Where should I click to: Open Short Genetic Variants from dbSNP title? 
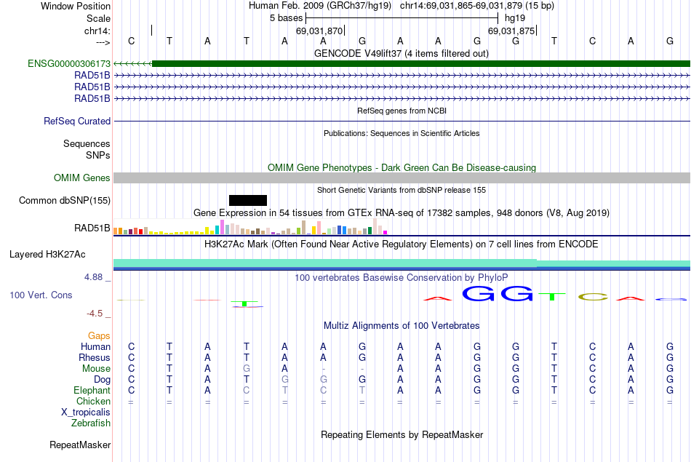(402, 190)
